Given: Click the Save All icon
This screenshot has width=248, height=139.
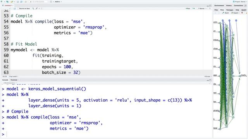Looking at the screenshot, I should pos(21,2).
